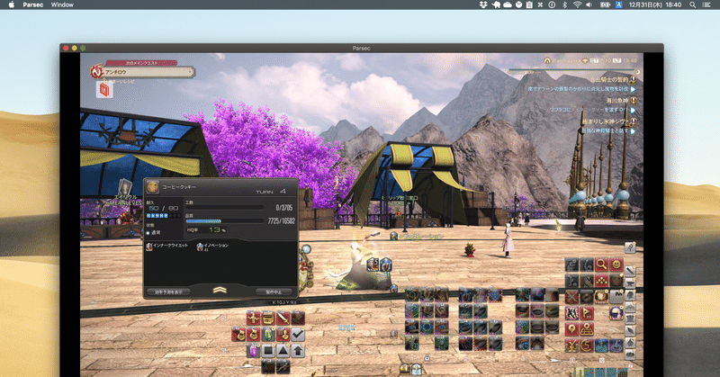Image resolution: width=720 pixels, height=377 pixels.
Task: Click the sword hotbar icon on red background
Action: click(x=283, y=318)
